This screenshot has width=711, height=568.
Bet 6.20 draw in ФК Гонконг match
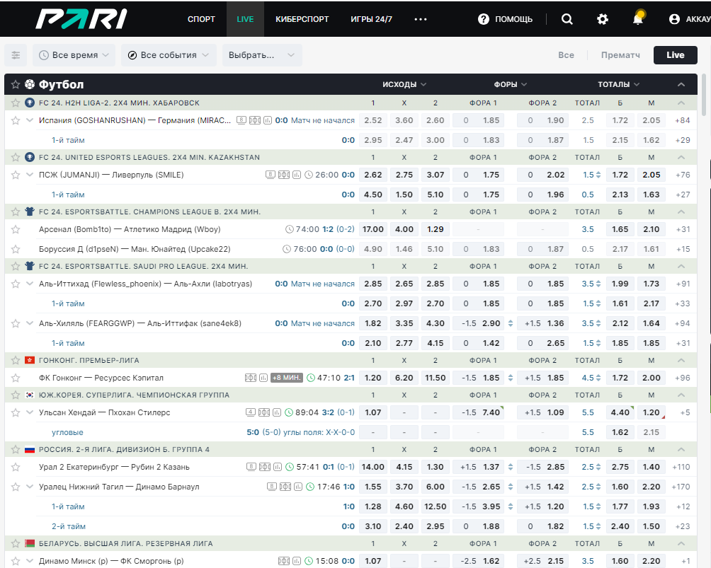pos(404,378)
